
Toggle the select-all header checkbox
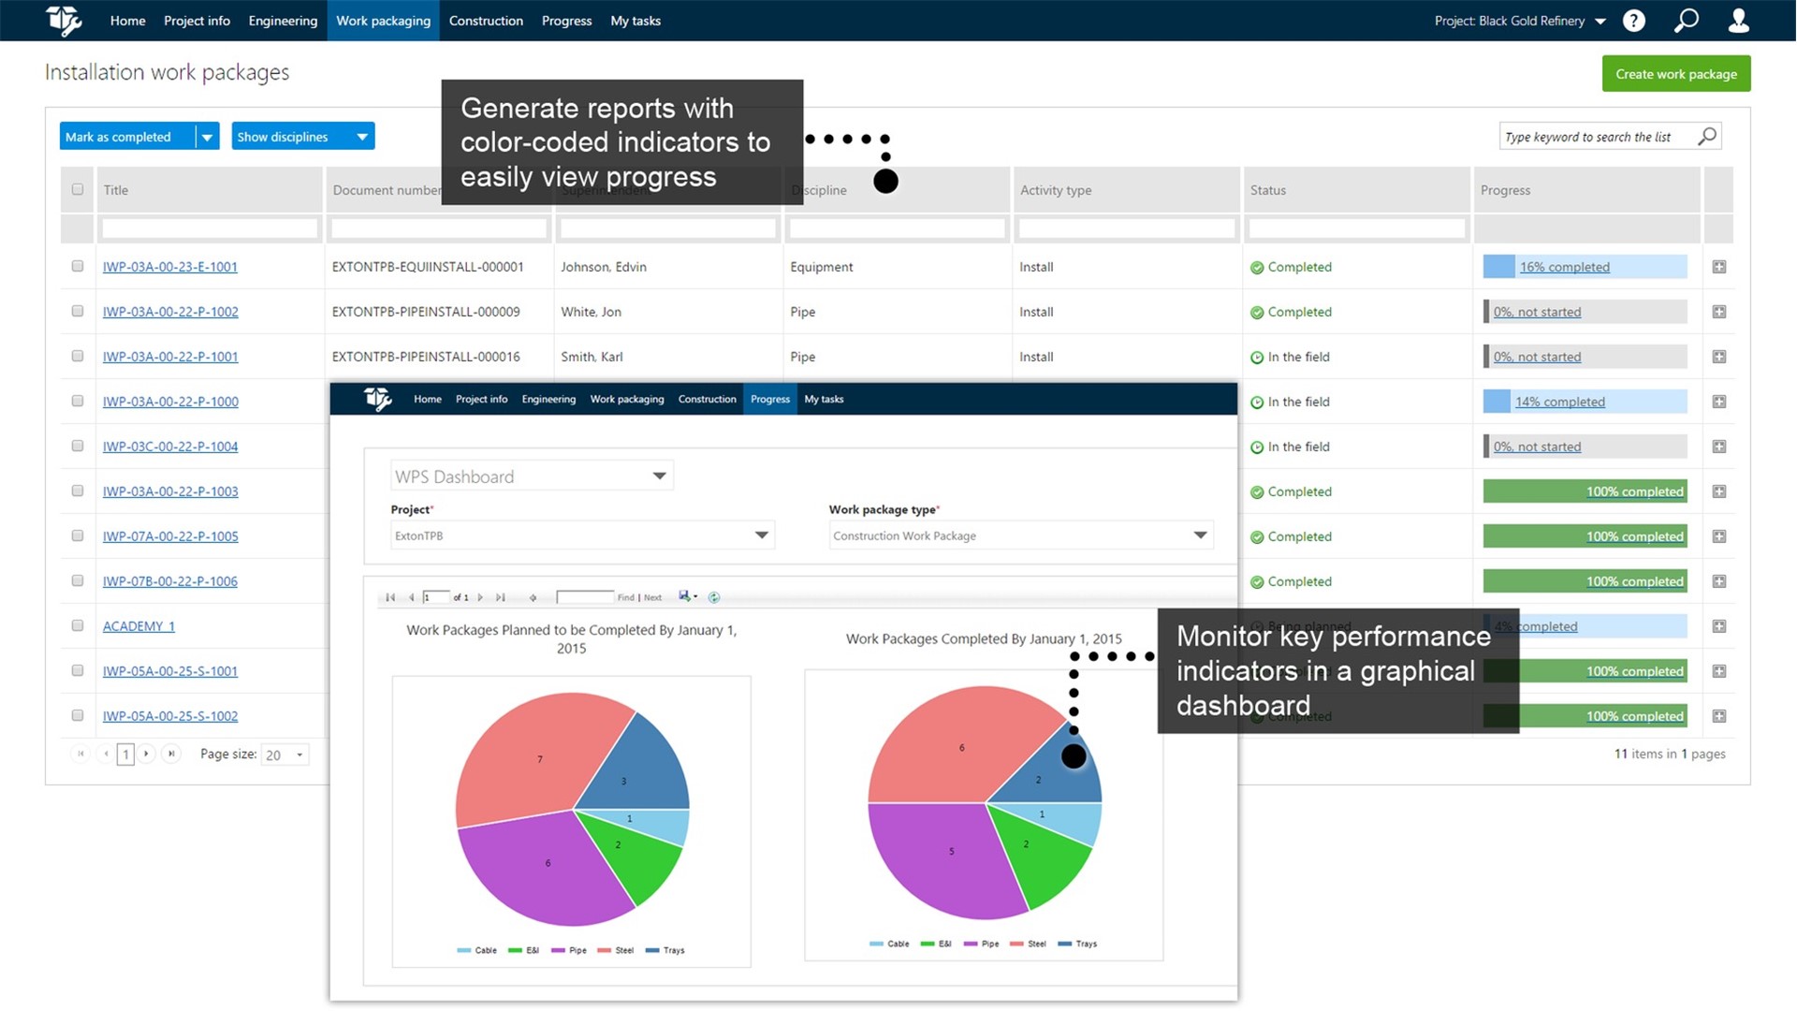pyautogui.click(x=78, y=189)
